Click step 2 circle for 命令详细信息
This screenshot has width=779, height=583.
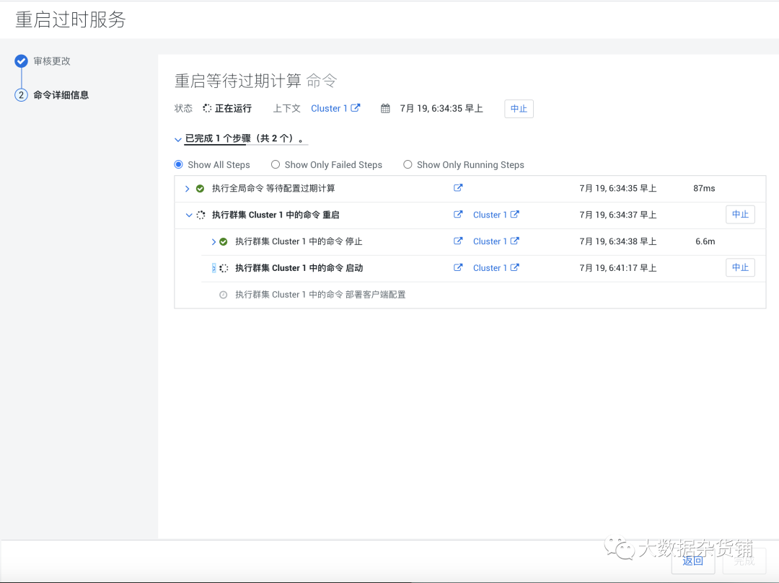click(21, 95)
